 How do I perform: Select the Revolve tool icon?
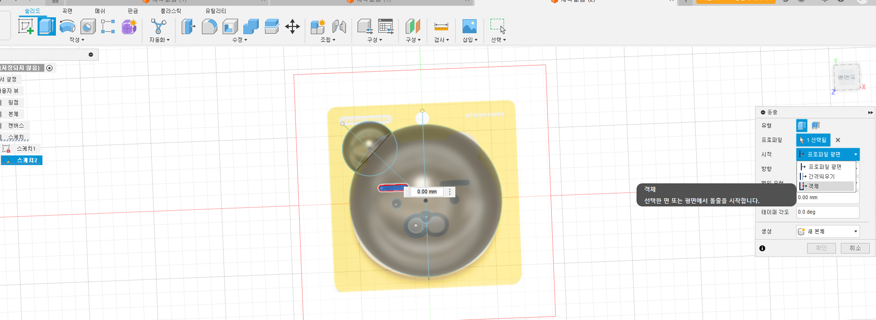pos(67,26)
